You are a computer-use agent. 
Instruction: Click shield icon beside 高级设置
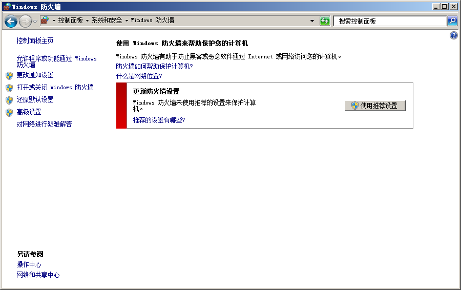click(x=9, y=113)
